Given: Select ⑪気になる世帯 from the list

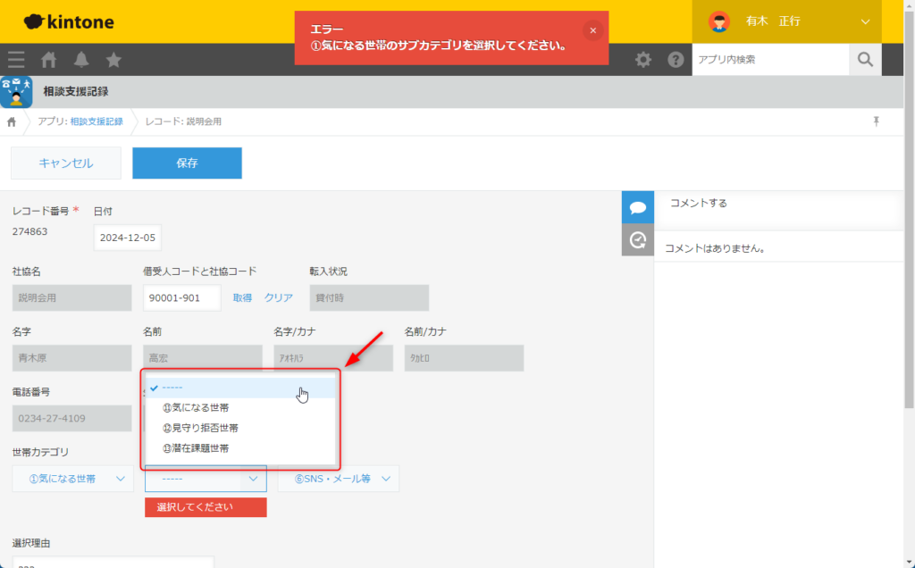Looking at the screenshot, I should pos(197,407).
